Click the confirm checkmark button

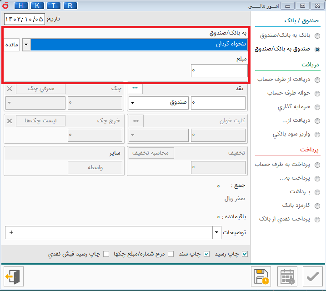pos(313,276)
